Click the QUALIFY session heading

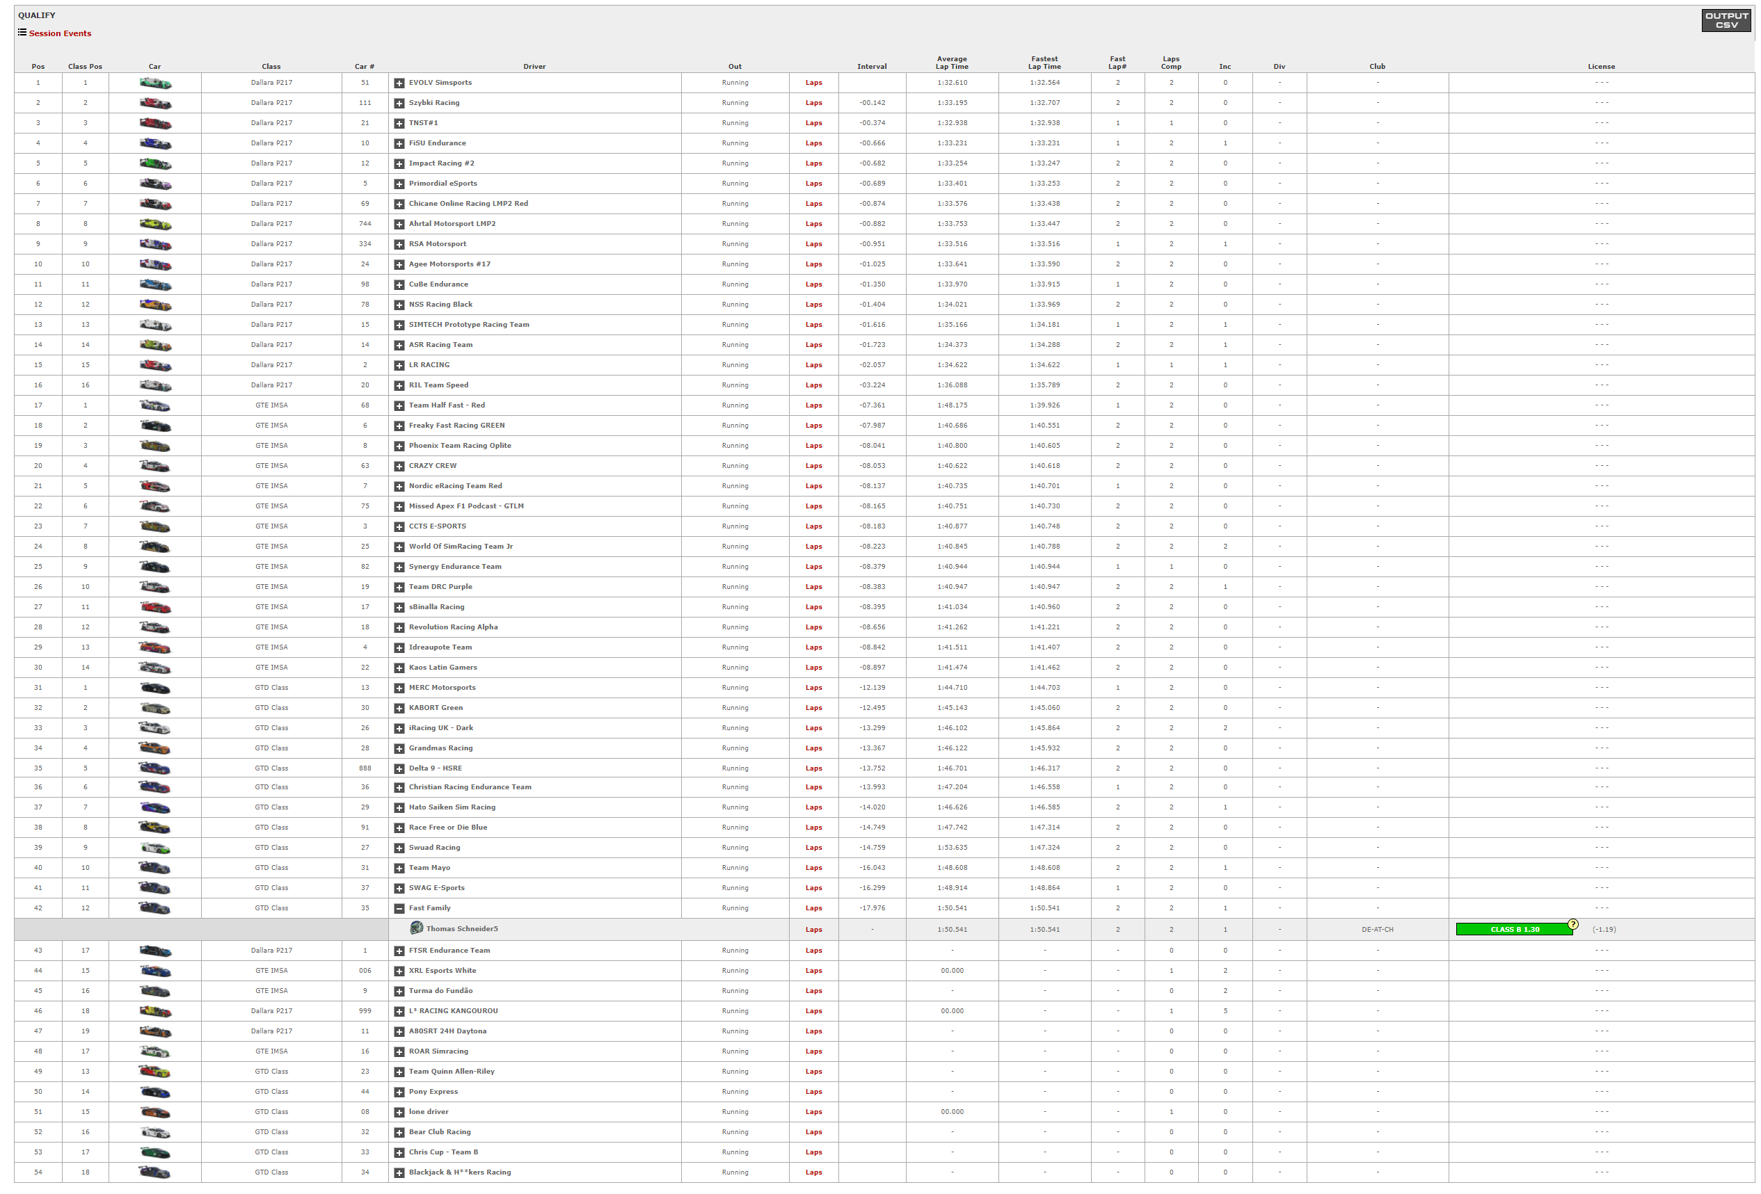tap(36, 15)
